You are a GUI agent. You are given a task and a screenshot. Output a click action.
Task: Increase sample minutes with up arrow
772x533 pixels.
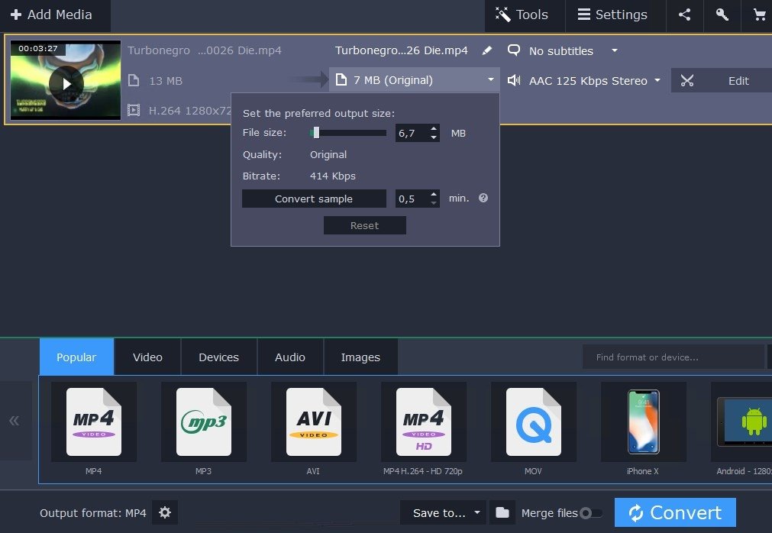[x=434, y=195]
